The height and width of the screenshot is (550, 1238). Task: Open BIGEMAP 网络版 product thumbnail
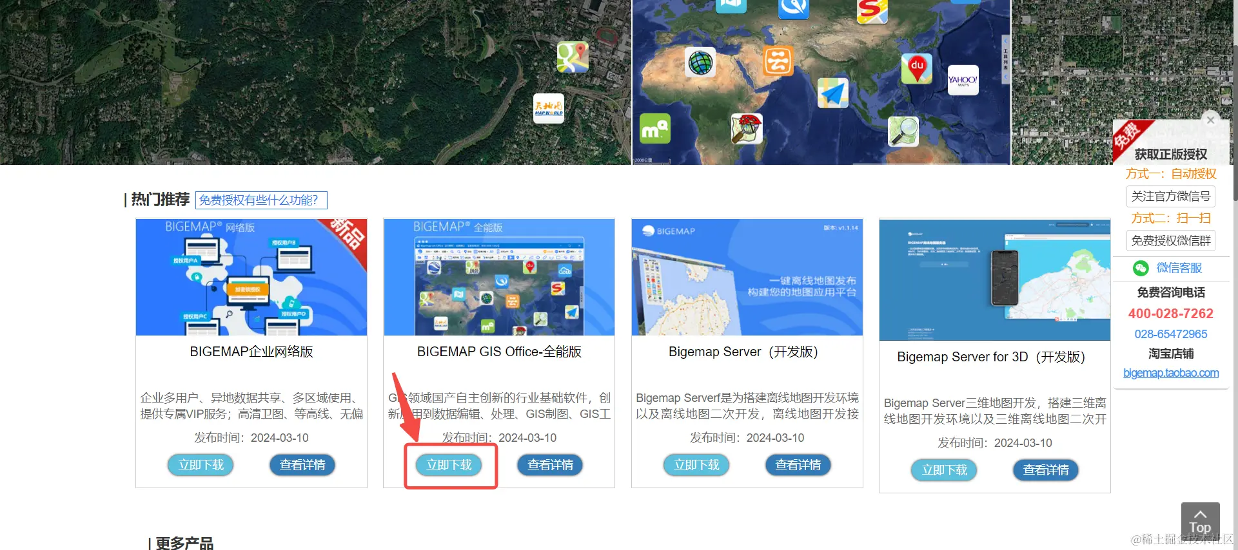(x=251, y=277)
